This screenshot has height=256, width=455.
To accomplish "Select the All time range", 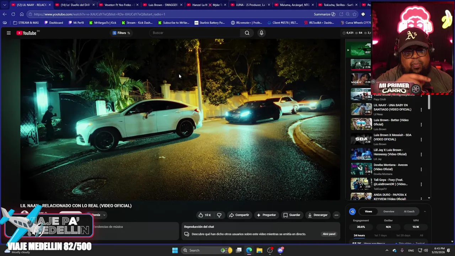I will click(421, 235).
